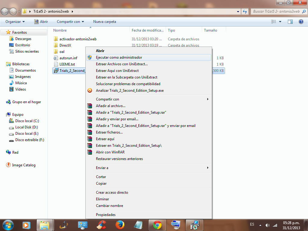
Task: Open Descargas in the Favoritos sidebar
Action: pyautogui.click(x=23, y=39)
